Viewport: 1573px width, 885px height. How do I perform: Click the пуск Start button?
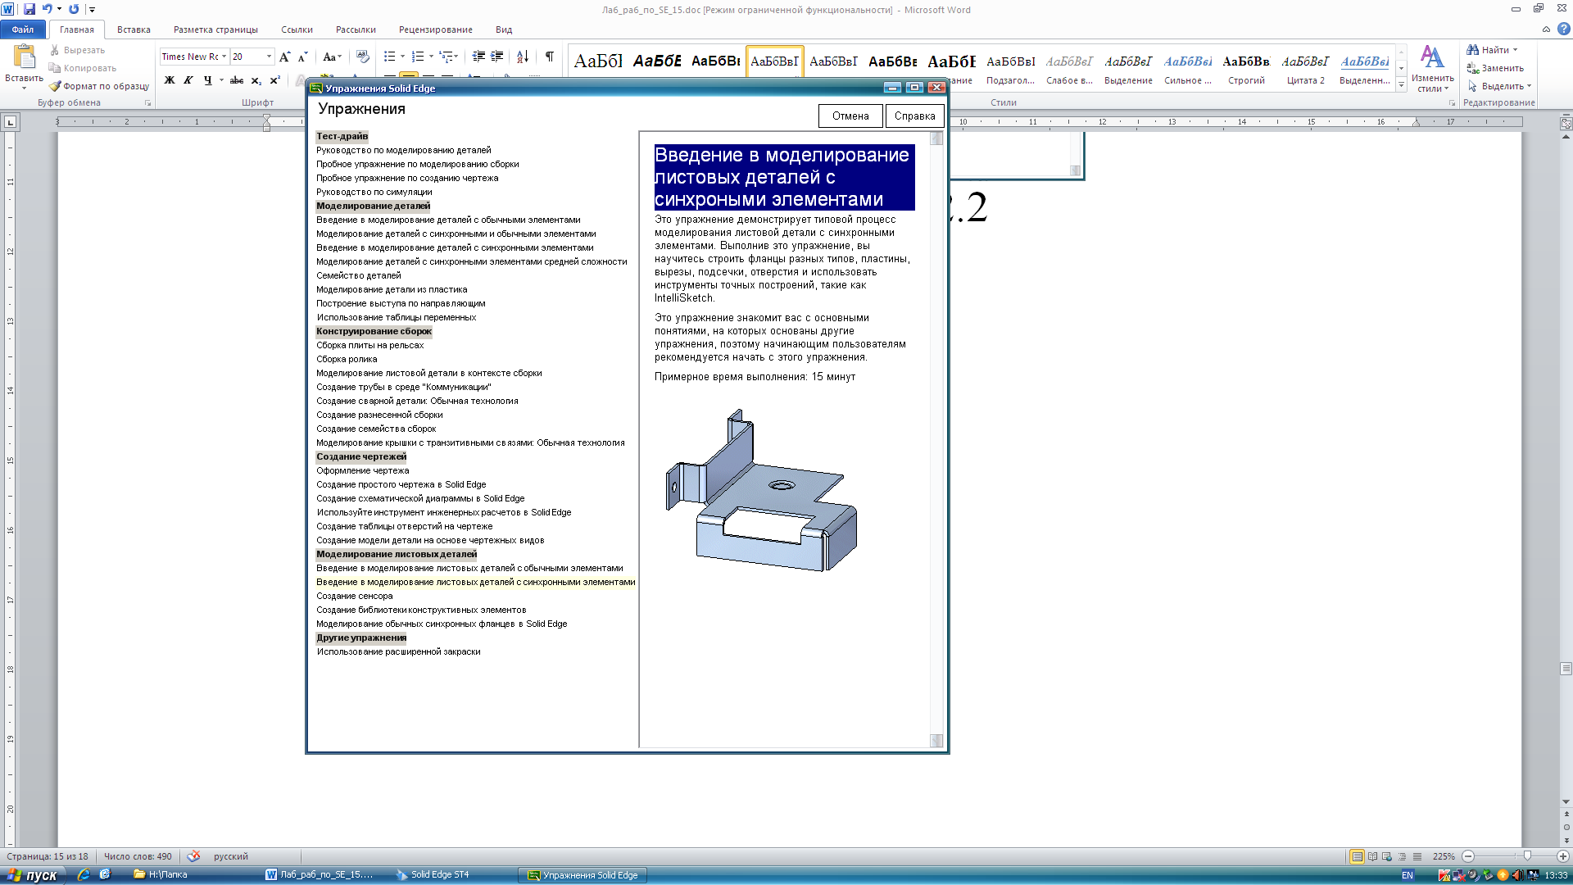(x=32, y=875)
